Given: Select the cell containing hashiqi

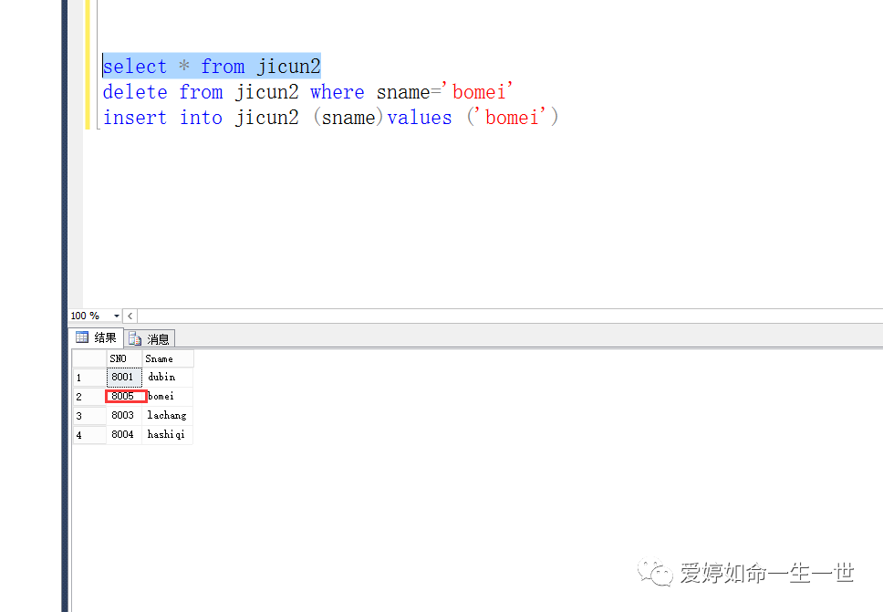Looking at the screenshot, I should tap(168, 435).
